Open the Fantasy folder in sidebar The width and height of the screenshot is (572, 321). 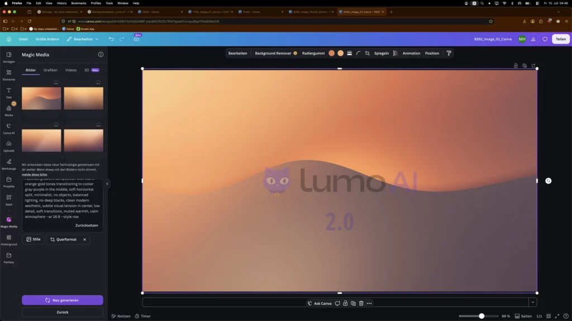[9, 257]
